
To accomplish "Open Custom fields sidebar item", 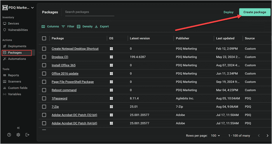I will [x=17, y=88].
